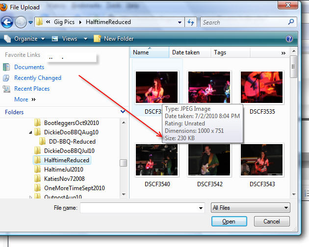
Task: Create a New Folder
Action: [x=114, y=39]
